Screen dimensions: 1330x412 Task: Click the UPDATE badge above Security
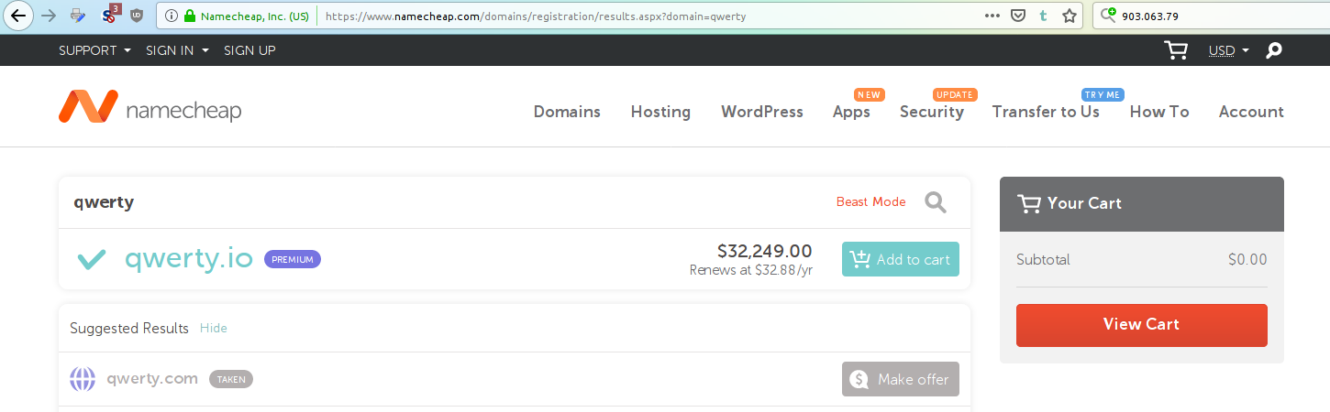coord(955,94)
